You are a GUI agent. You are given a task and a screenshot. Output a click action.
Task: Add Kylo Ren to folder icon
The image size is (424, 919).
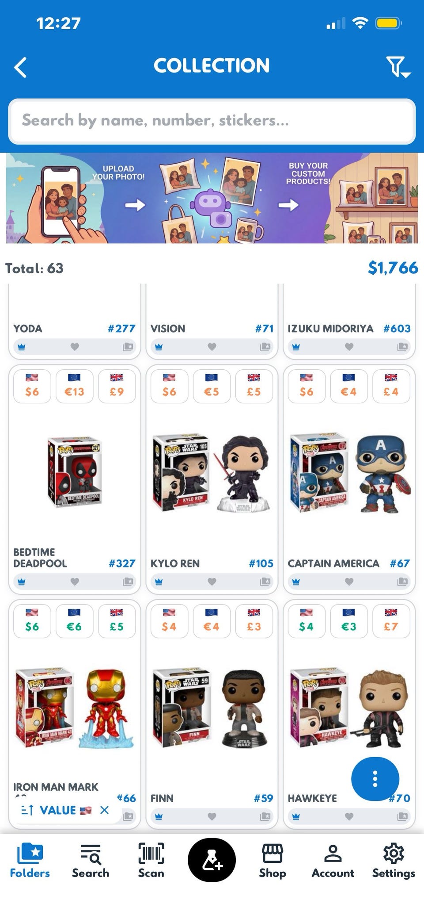click(265, 582)
